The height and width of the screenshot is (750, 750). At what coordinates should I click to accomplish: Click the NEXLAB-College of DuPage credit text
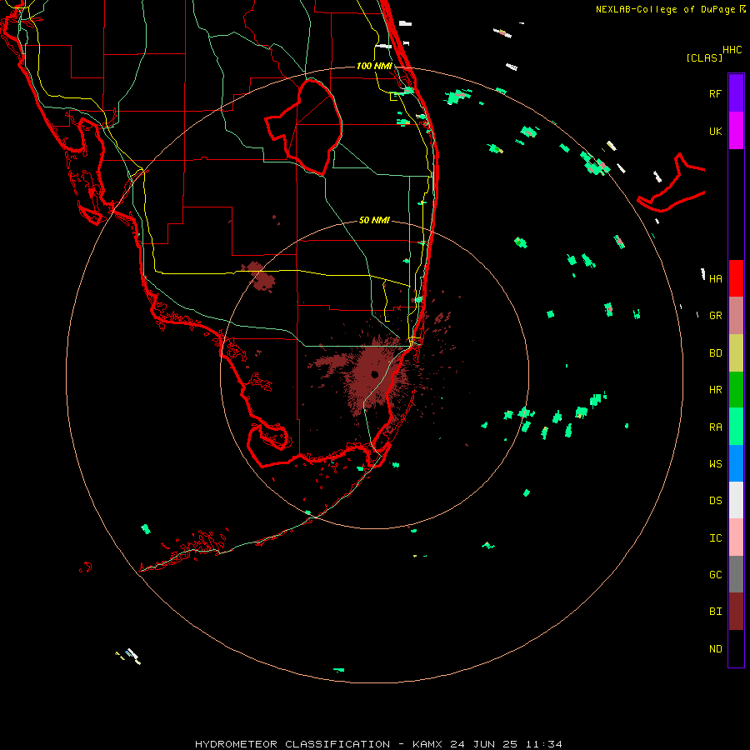click(665, 9)
